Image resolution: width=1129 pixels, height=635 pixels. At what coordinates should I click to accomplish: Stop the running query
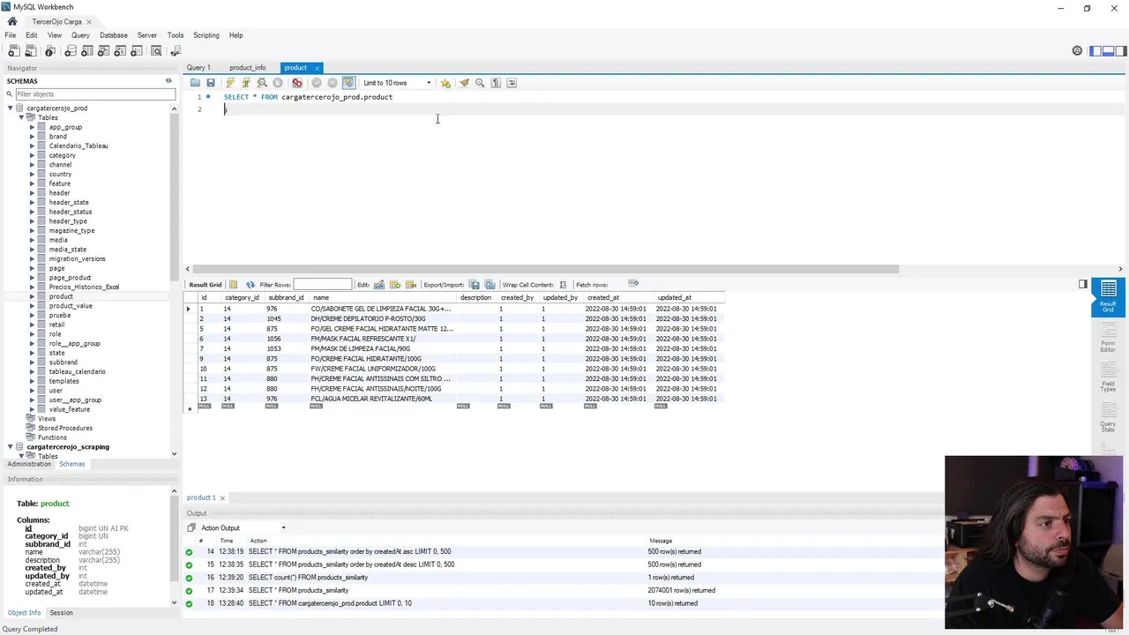coord(278,83)
